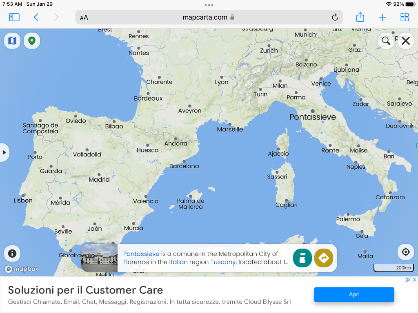Show Safari sidebar panel
The height and width of the screenshot is (313, 418).
click(14, 17)
